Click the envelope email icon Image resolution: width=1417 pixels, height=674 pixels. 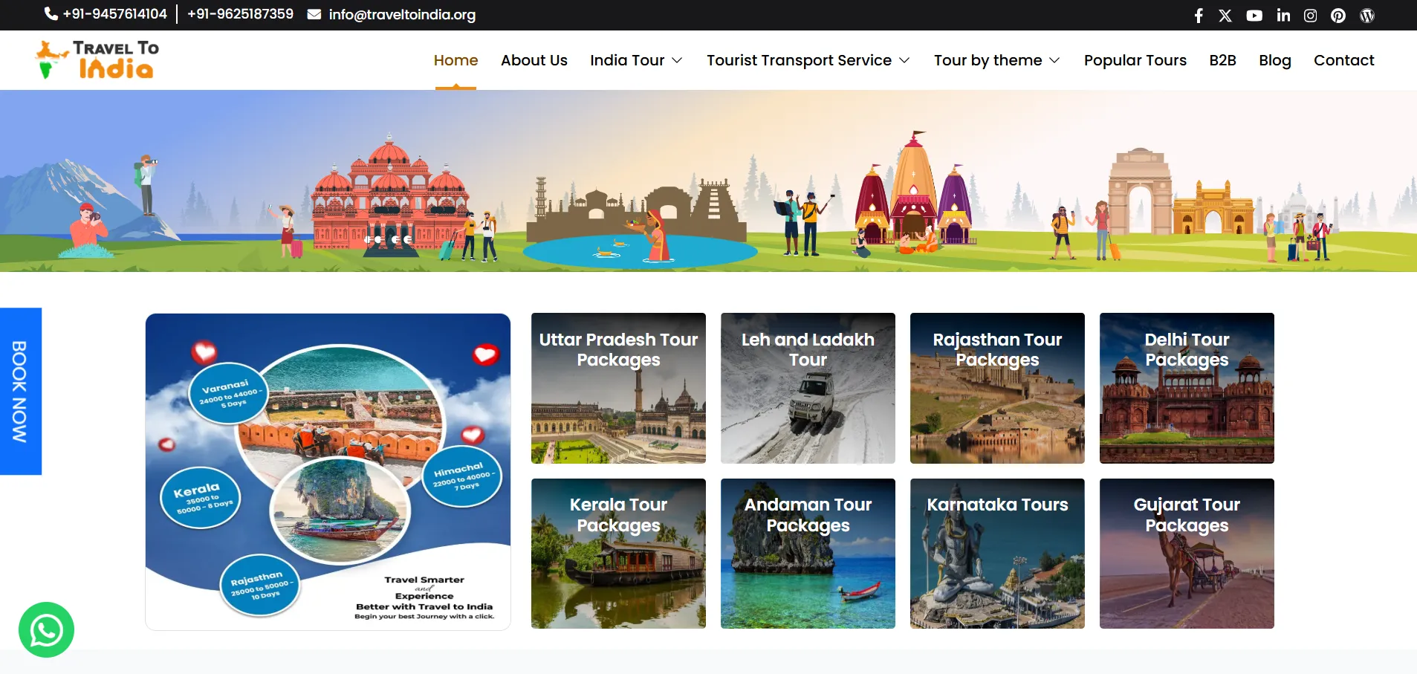coord(314,14)
